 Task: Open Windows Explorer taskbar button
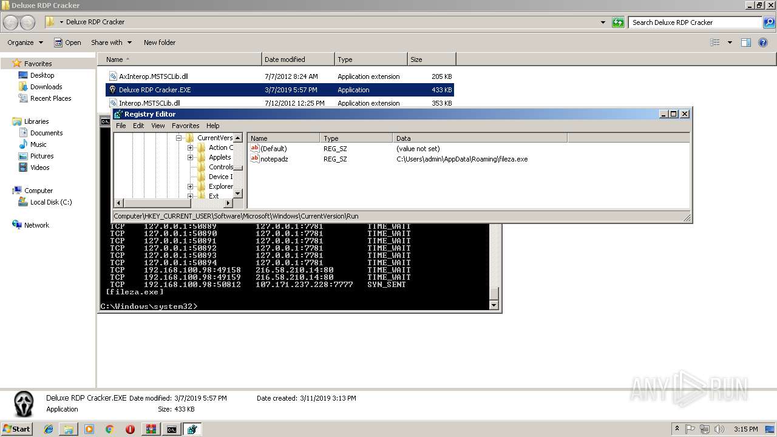[x=69, y=429]
